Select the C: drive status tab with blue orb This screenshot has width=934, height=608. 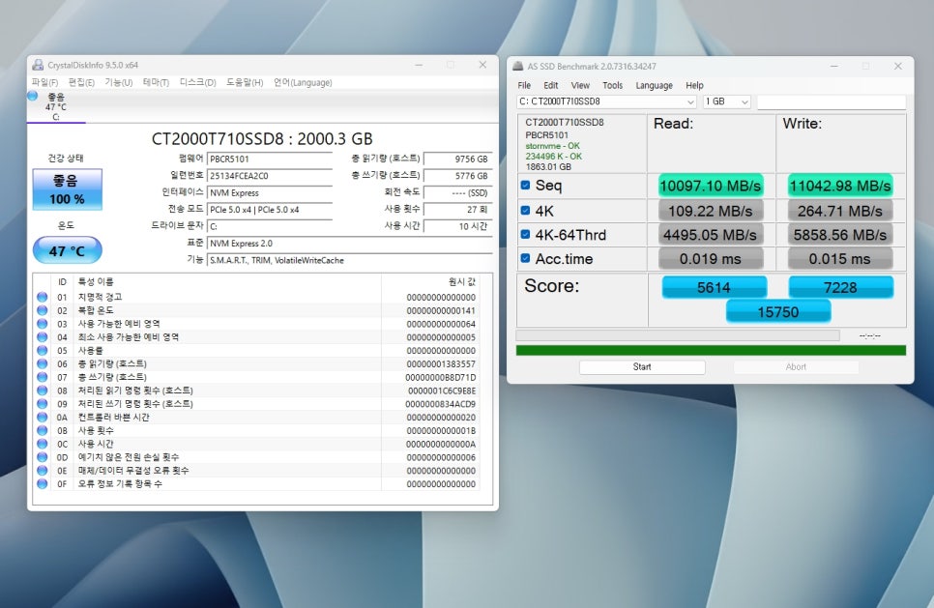tap(56, 106)
